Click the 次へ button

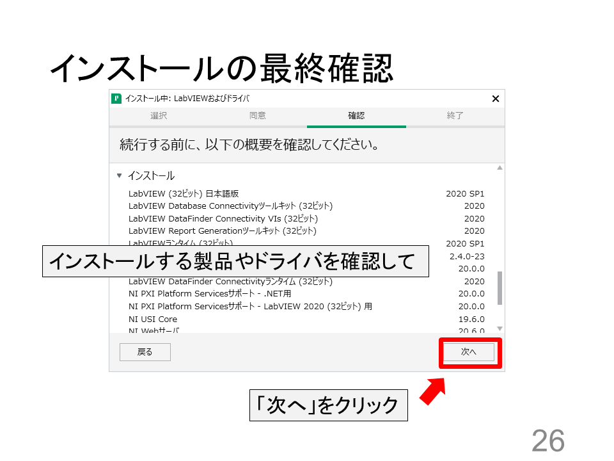(469, 352)
